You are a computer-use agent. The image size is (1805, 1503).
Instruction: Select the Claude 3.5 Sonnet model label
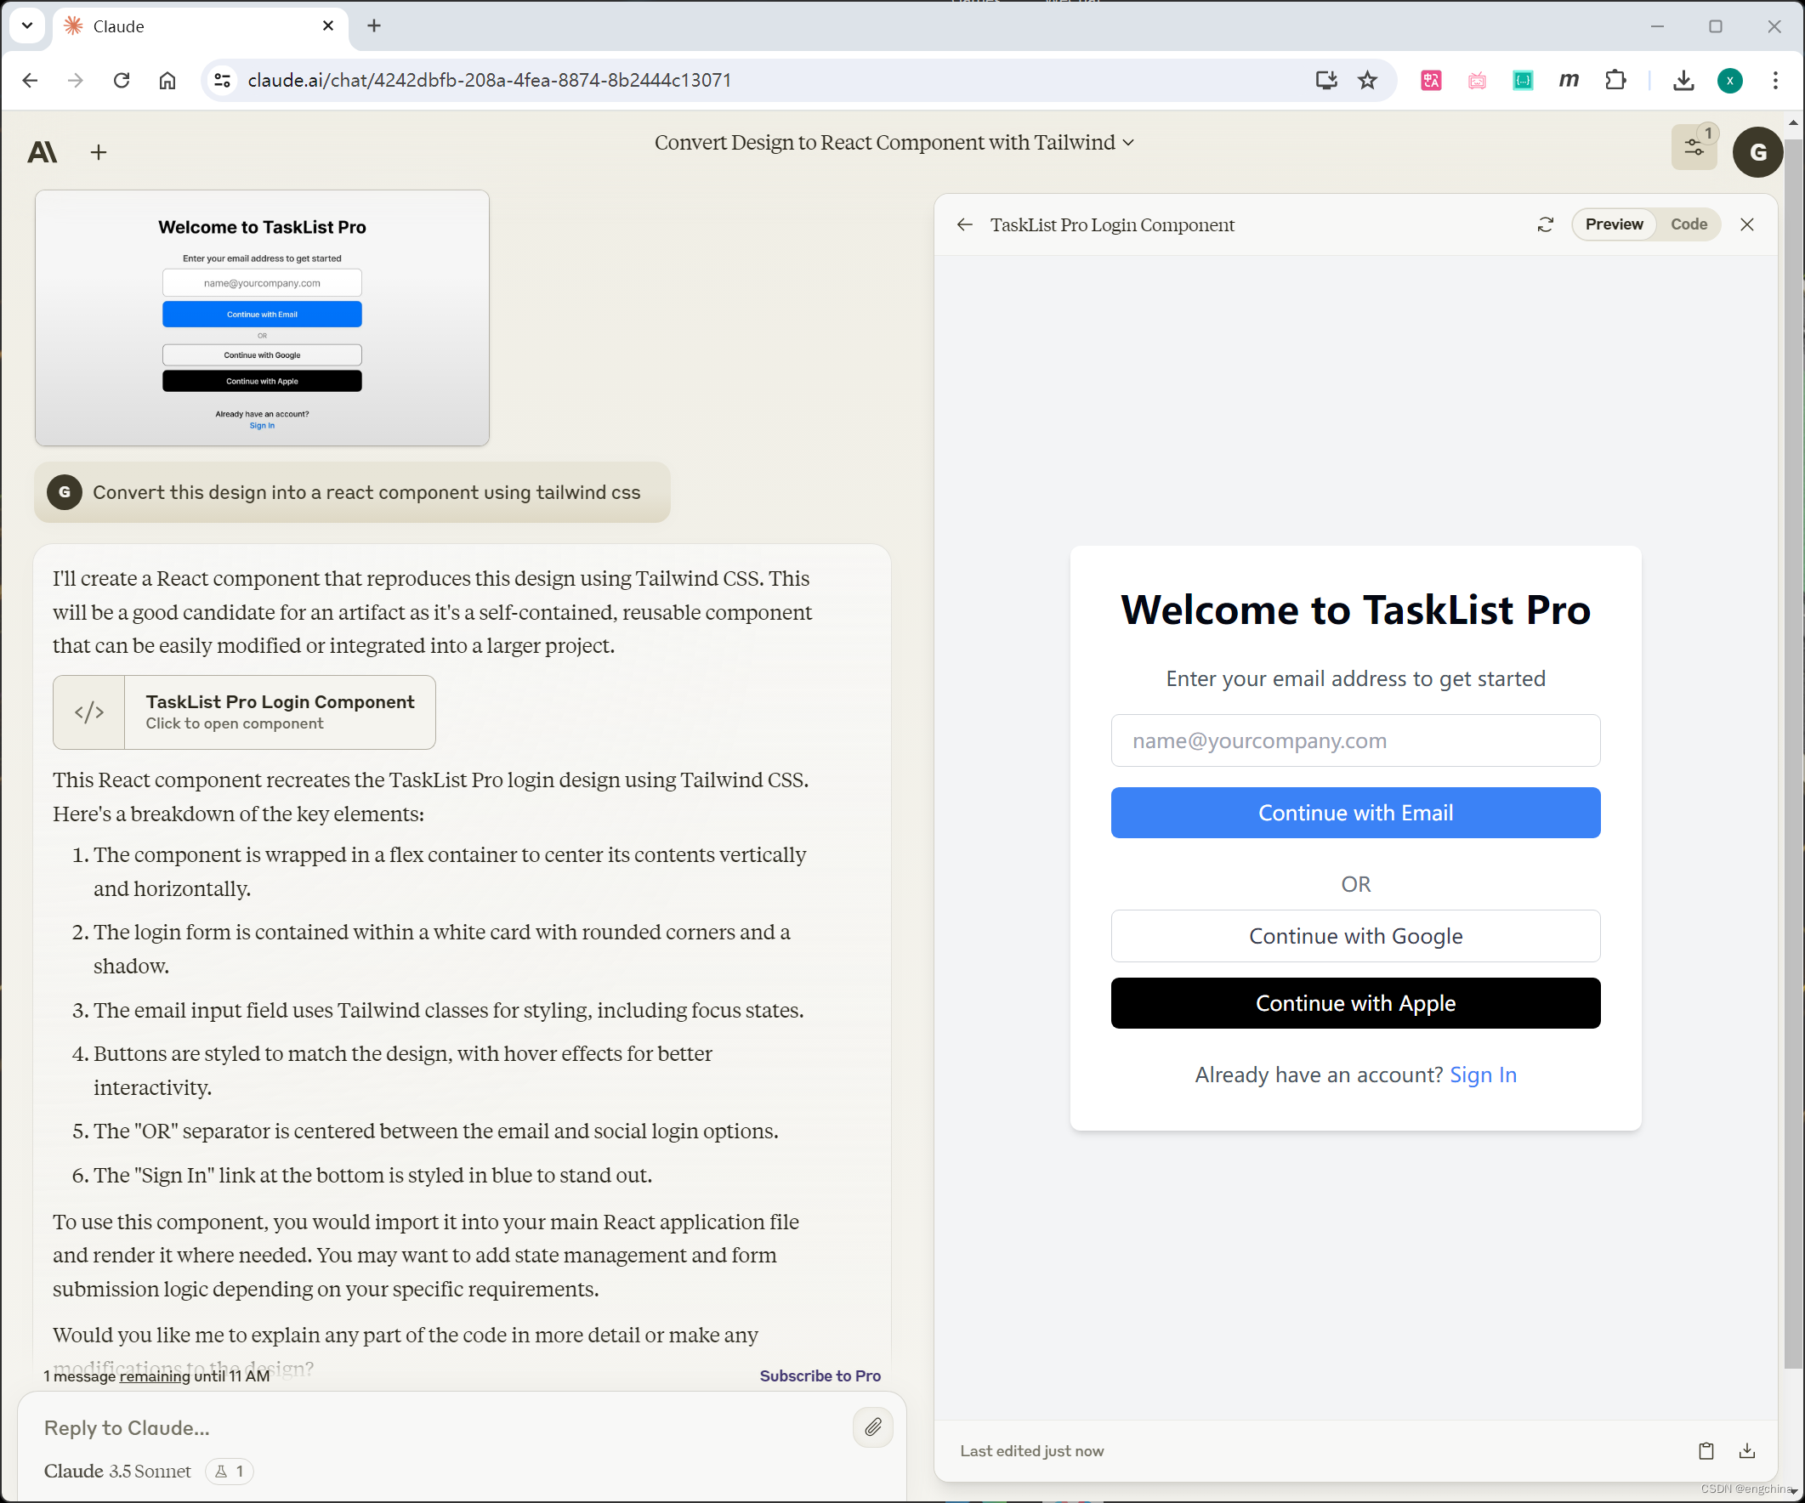pos(118,1472)
